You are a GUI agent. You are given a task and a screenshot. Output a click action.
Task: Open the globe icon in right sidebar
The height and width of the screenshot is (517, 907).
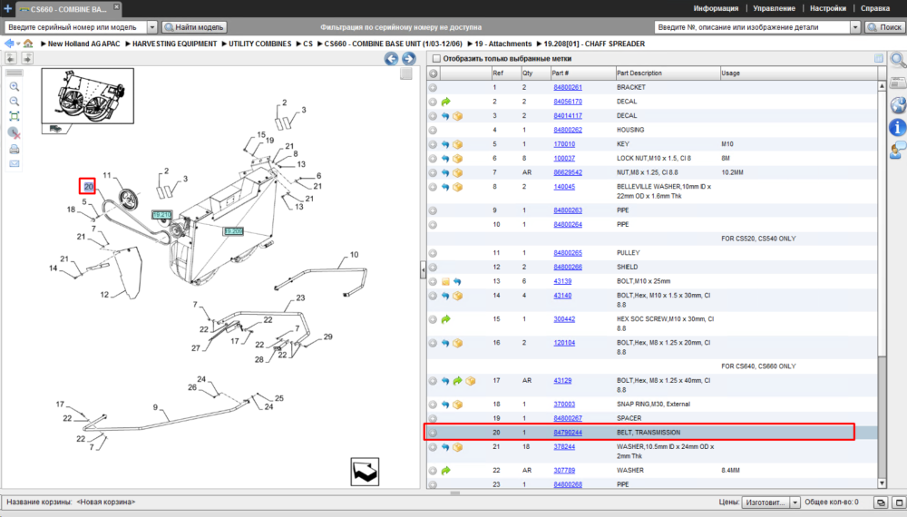[898, 105]
